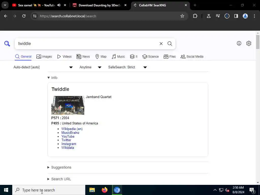Viewport: 260px width, 195px height.
Task: Open the Auto-detect language dropdown
Action: pos(43,67)
